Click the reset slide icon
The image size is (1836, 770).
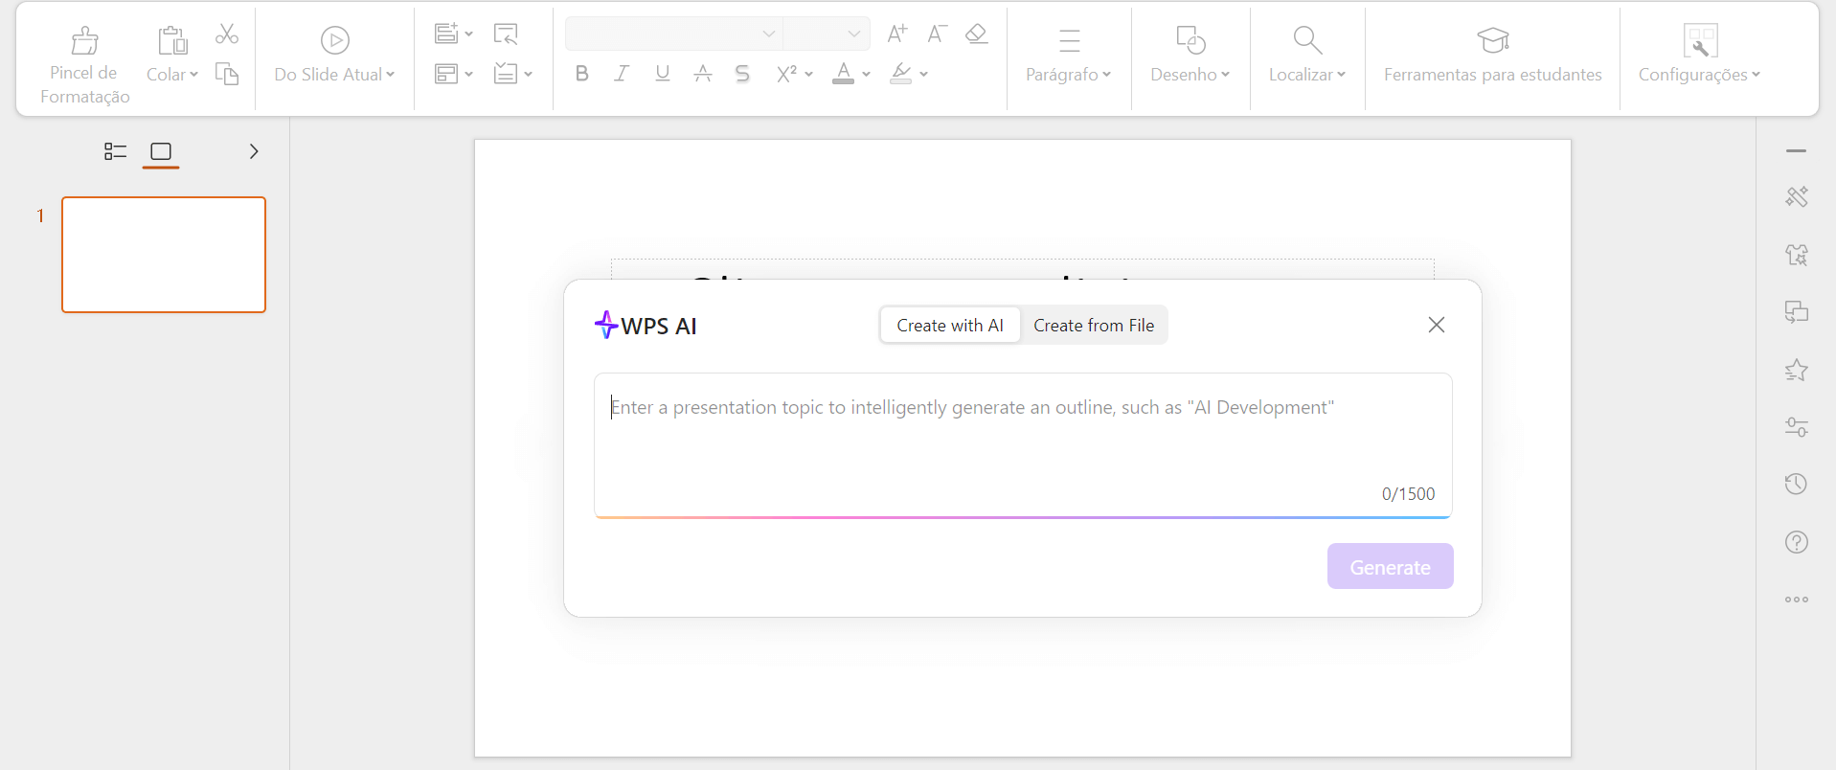tap(506, 34)
